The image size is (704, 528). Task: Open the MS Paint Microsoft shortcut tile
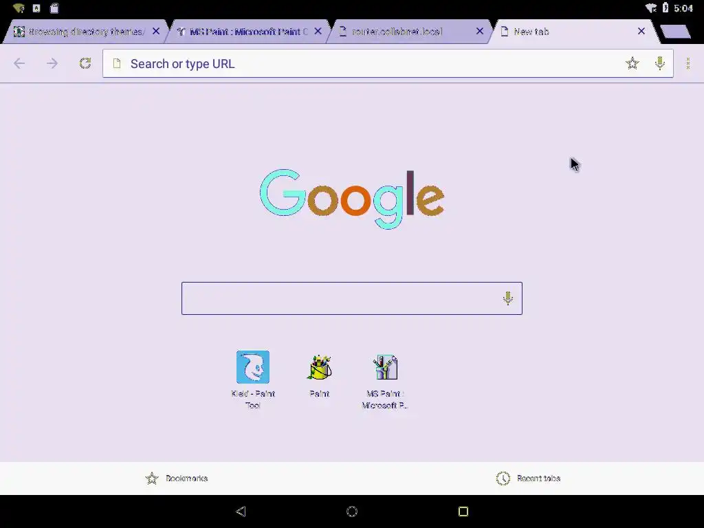(385, 382)
